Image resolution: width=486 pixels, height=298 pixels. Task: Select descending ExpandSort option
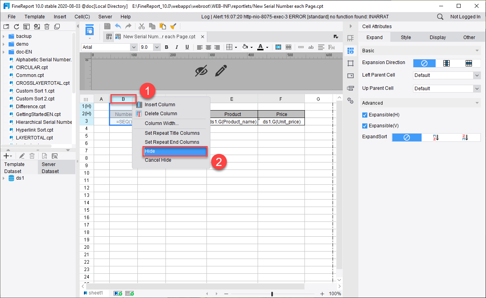(x=466, y=137)
